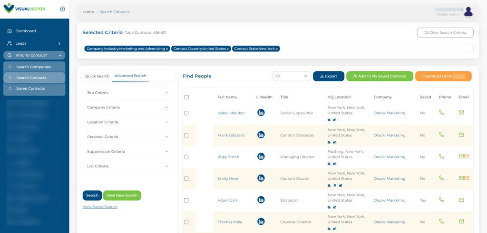Click the location pin icon under Emily Hiser's HQ
The height and width of the screenshot is (233, 487).
click(x=335, y=186)
